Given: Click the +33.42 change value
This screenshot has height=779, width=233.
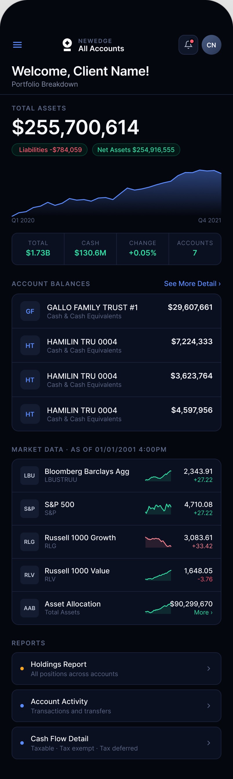Looking at the screenshot, I should click(x=202, y=546).
